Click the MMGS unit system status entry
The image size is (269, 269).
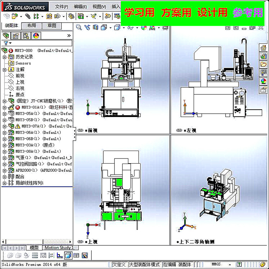(x=216, y=264)
